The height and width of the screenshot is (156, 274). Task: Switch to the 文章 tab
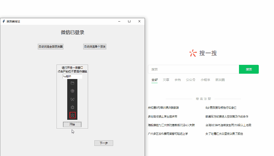point(166,80)
